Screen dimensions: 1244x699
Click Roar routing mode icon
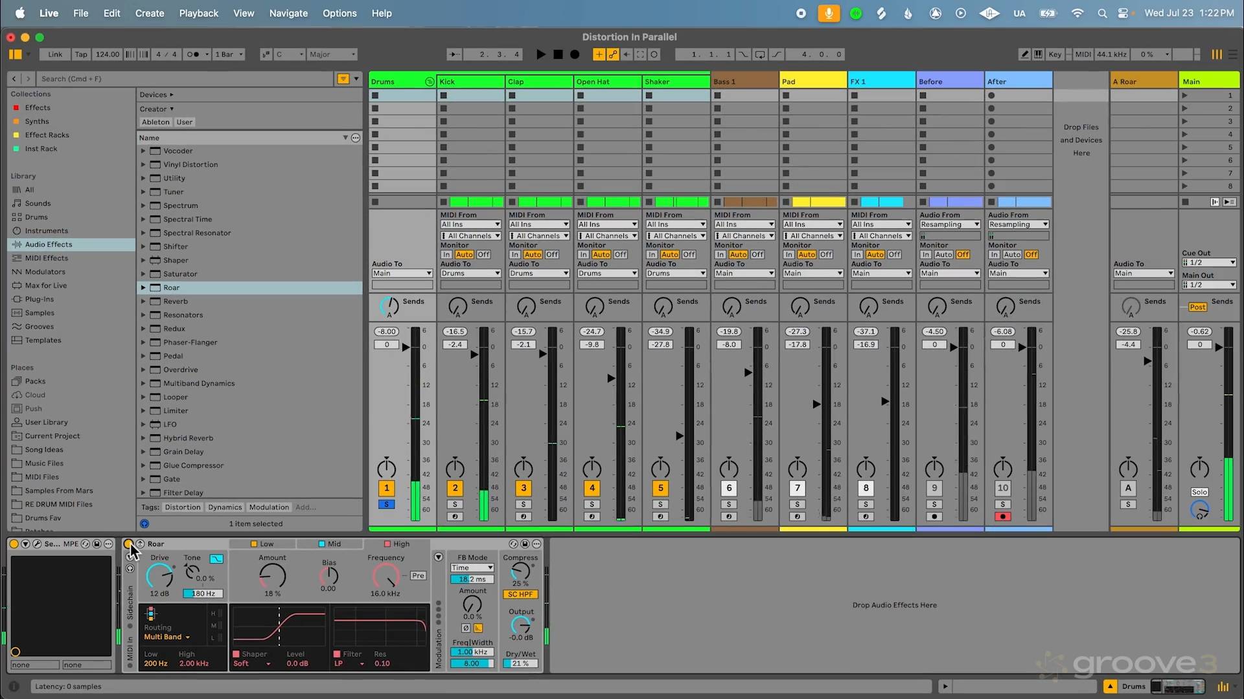click(150, 613)
